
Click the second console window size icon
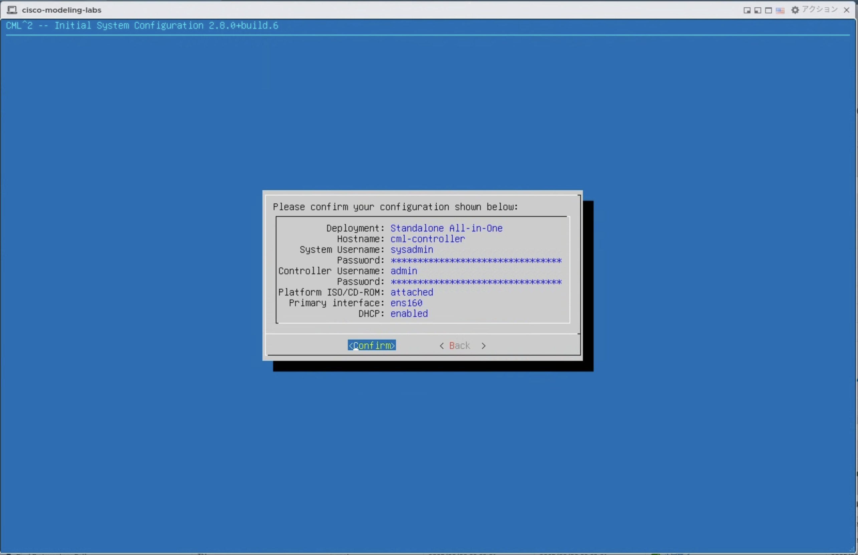point(758,10)
